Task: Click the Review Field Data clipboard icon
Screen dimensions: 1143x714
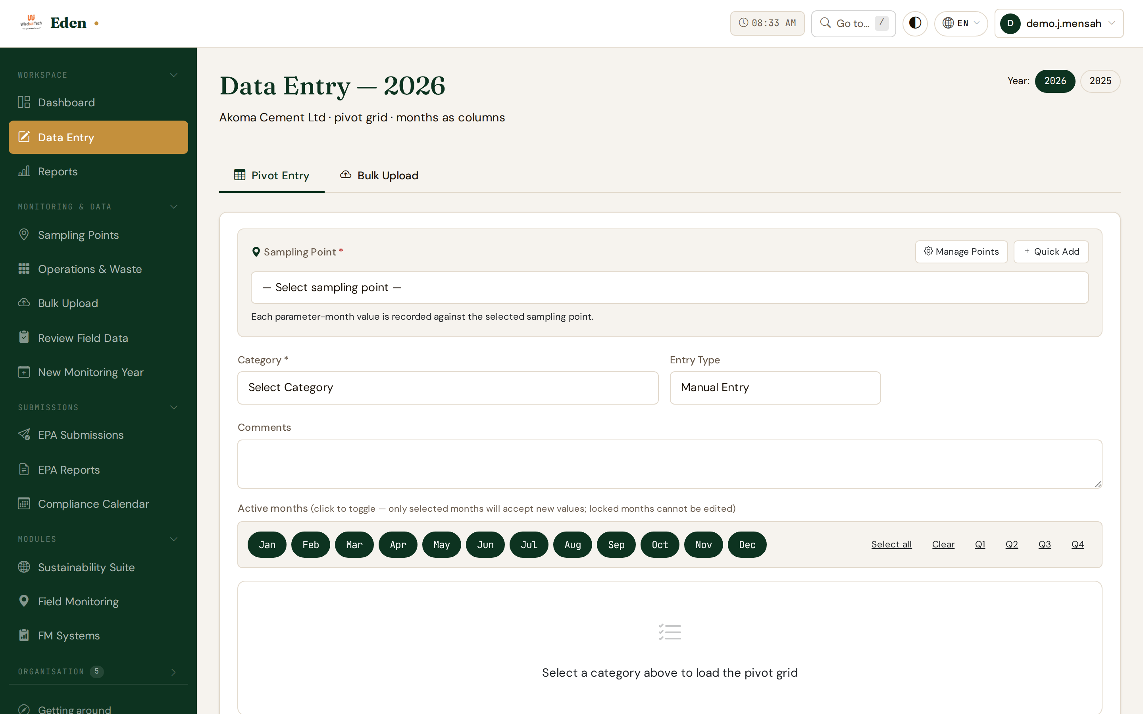Action: click(24, 337)
